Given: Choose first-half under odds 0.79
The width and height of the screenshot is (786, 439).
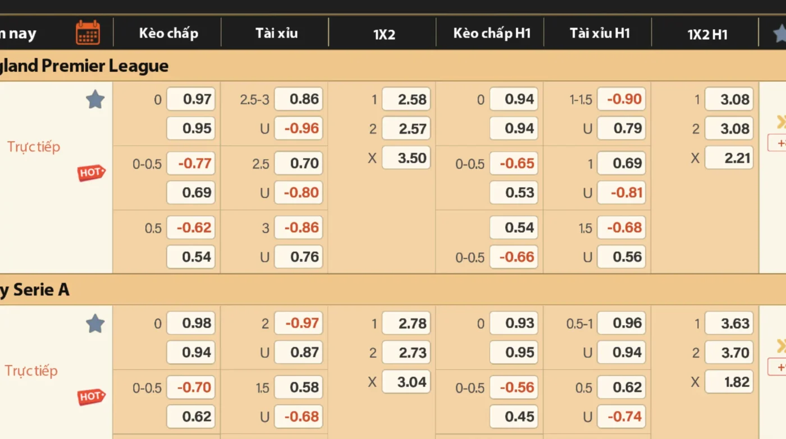Looking at the screenshot, I should point(622,128).
